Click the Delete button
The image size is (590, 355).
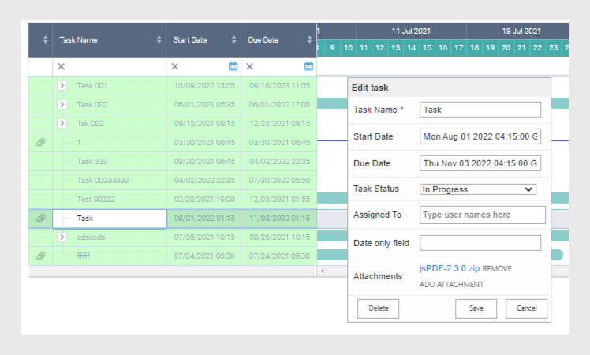[378, 308]
